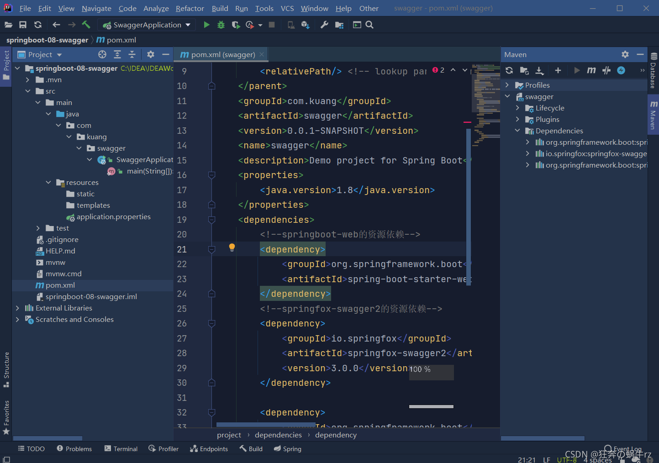Open Maven panel settings gear
Viewport: 659px width, 463px height.
click(x=625, y=54)
